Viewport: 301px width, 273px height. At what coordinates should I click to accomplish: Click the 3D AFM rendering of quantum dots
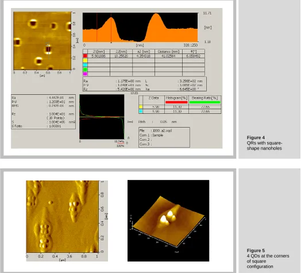pyautogui.click(x=168, y=221)
